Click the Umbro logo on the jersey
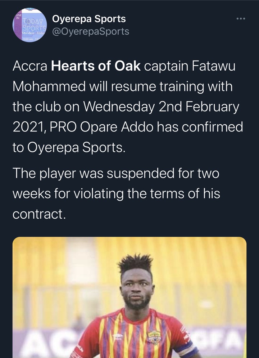Image resolution: width=259 pixels, height=358 pixels. coord(118,336)
